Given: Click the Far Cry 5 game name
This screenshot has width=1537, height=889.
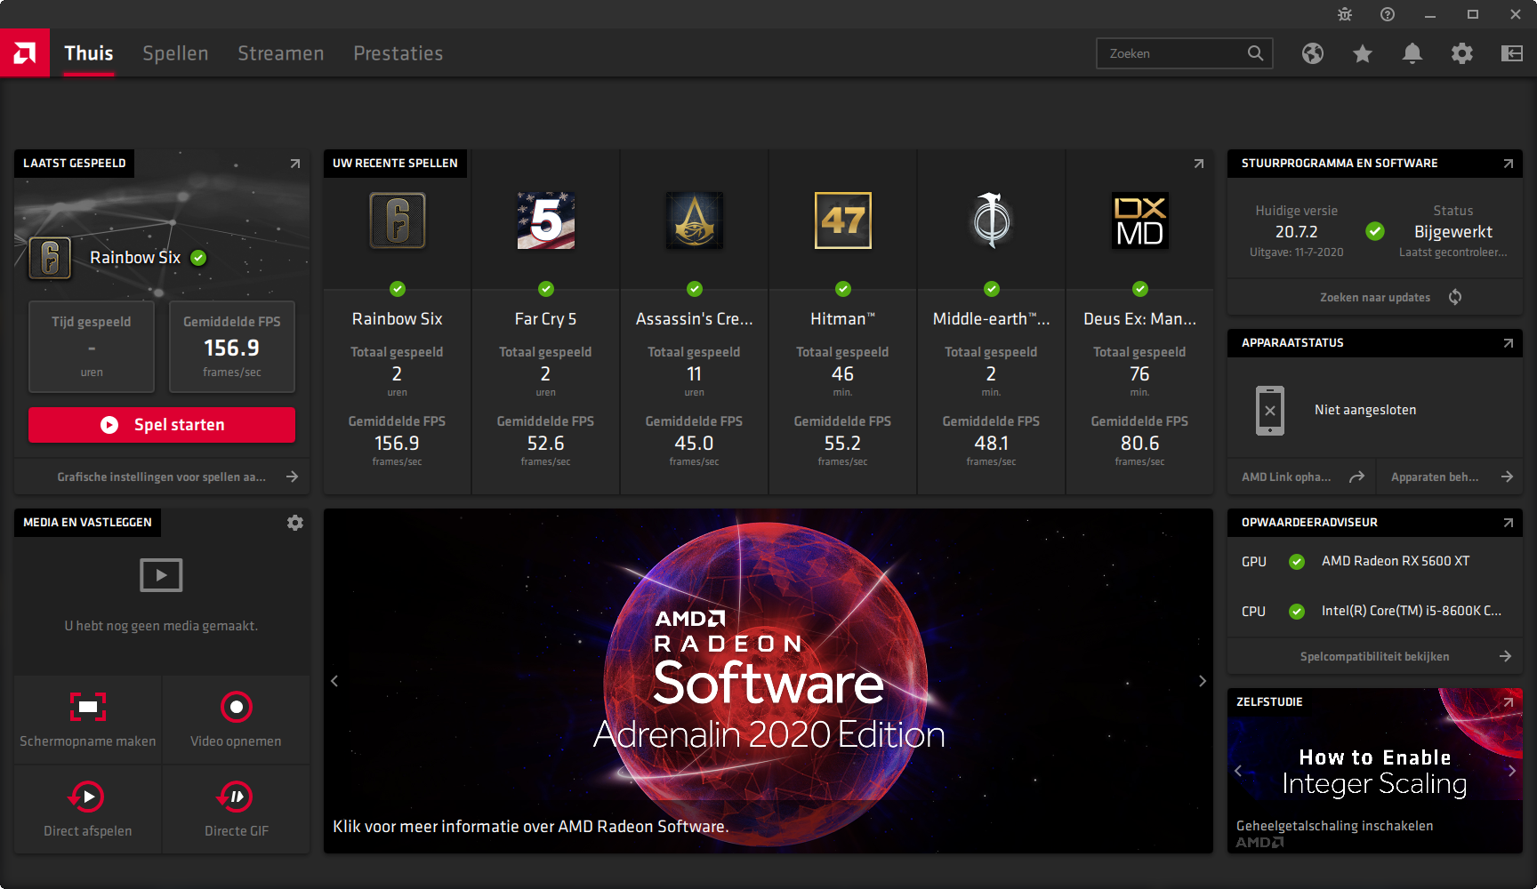Looking at the screenshot, I should (x=546, y=319).
